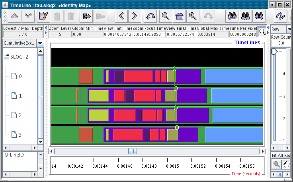Click green marker circle on row 0
The height and width of the screenshot is (182, 293).
coord(174,69)
